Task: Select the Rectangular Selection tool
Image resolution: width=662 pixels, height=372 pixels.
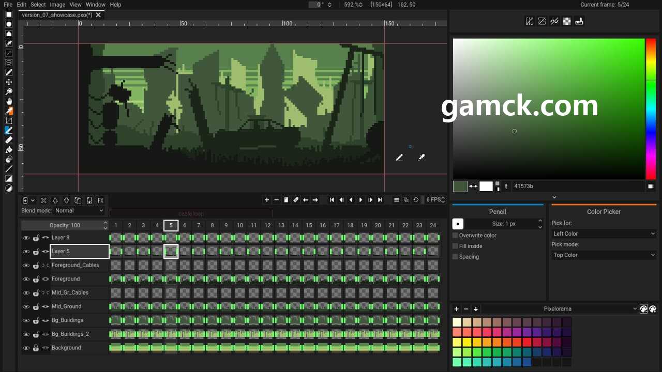Action: click(9, 14)
